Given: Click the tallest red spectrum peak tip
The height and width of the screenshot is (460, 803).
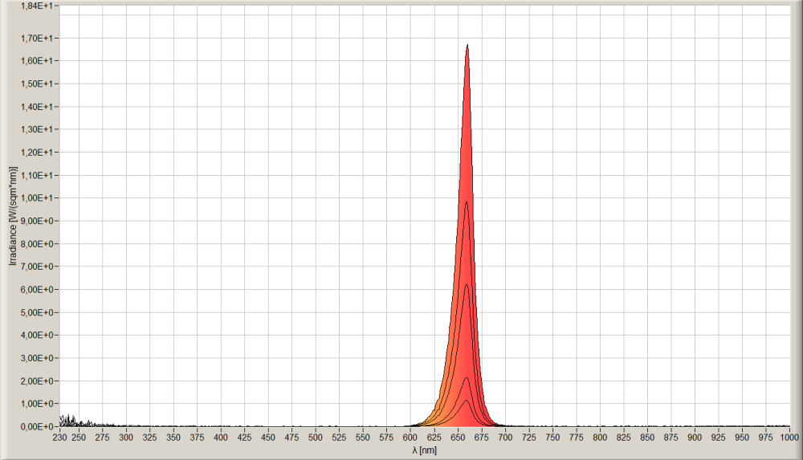Looking at the screenshot, I should pyautogui.click(x=467, y=46).
